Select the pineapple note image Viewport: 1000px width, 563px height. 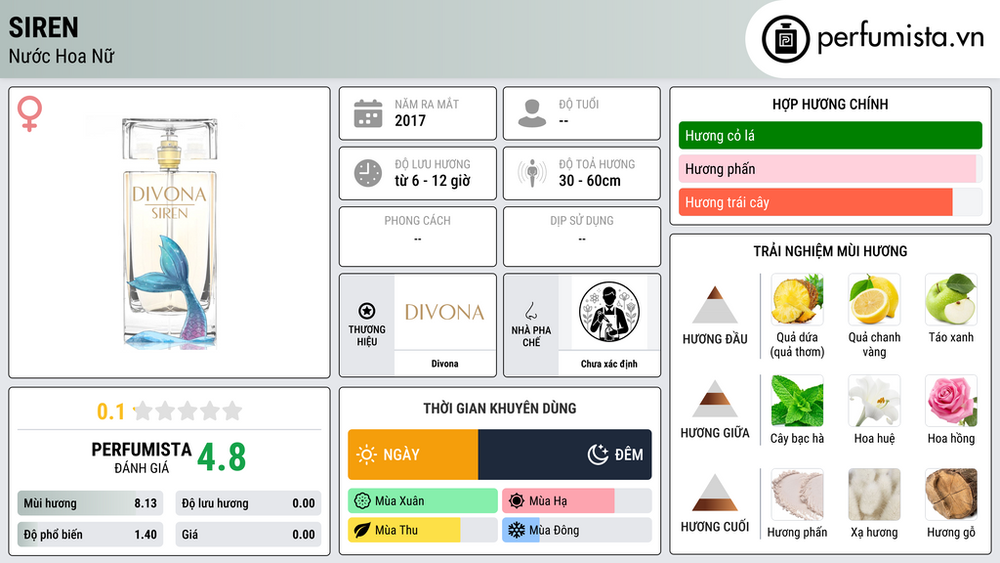pos(797,299)
